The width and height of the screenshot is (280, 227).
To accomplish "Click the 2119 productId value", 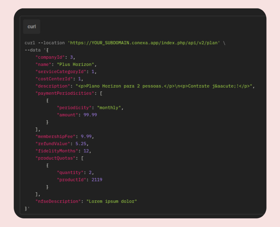I will 97,180.
